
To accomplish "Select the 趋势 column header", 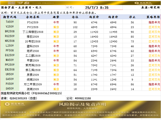I will [x=56, y=17].
